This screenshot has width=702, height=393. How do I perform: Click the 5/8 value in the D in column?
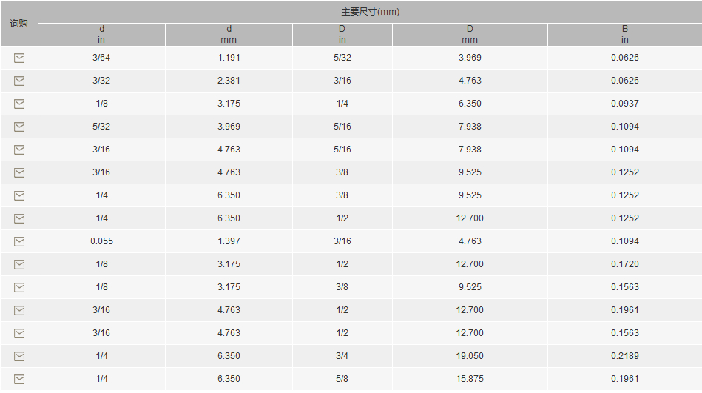[342, 379]
